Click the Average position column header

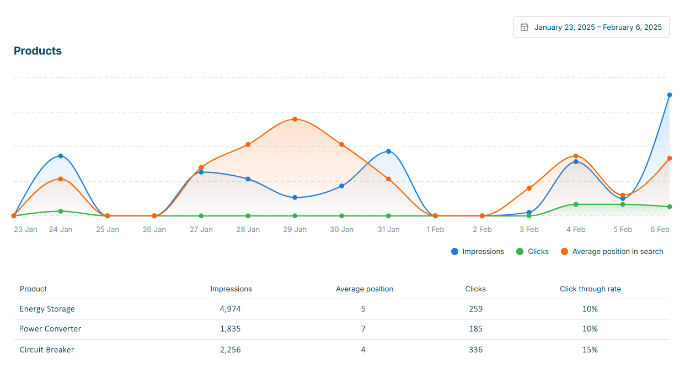[x=365, y=289]
